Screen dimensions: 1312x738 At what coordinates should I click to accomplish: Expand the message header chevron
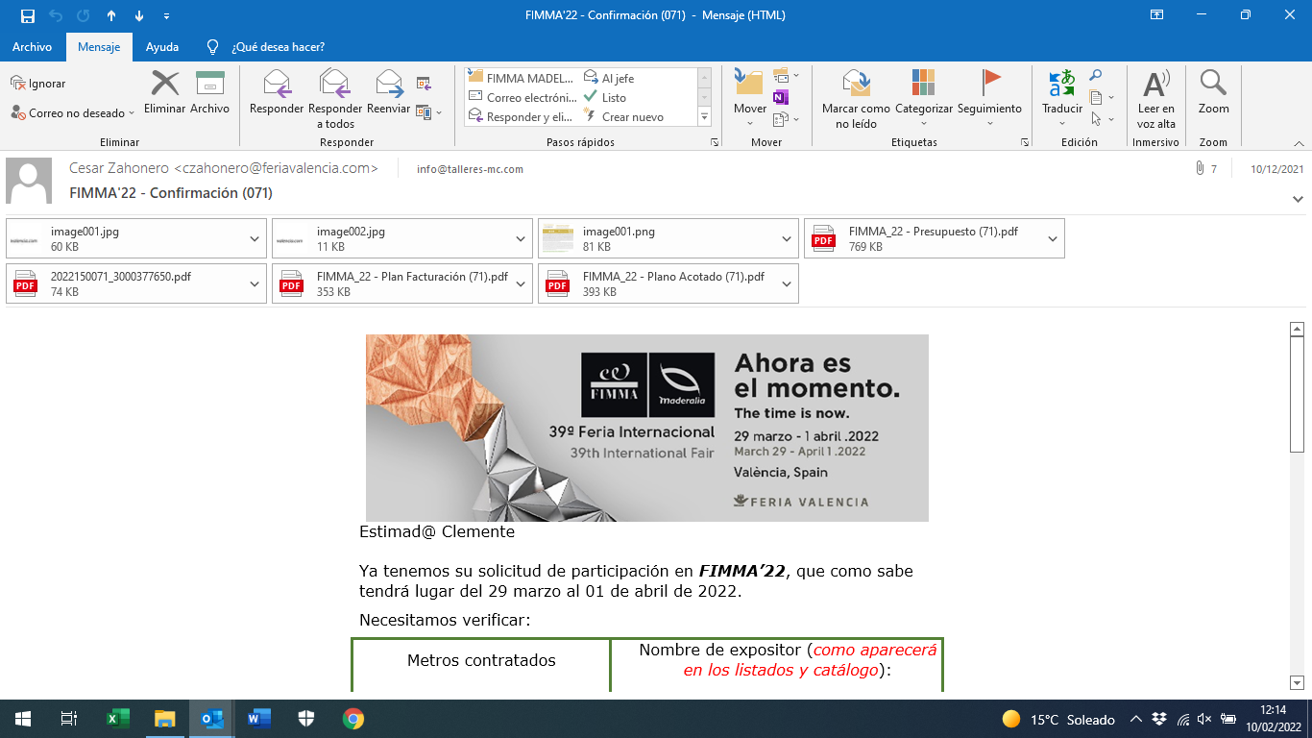(x=1298, y=199)
